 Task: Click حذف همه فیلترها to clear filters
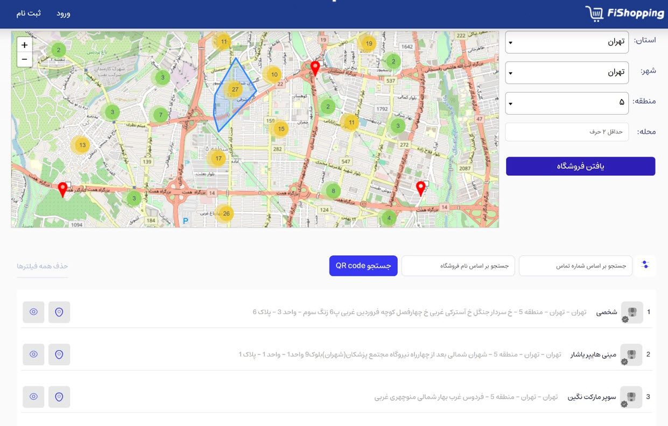tap(42, 266)
